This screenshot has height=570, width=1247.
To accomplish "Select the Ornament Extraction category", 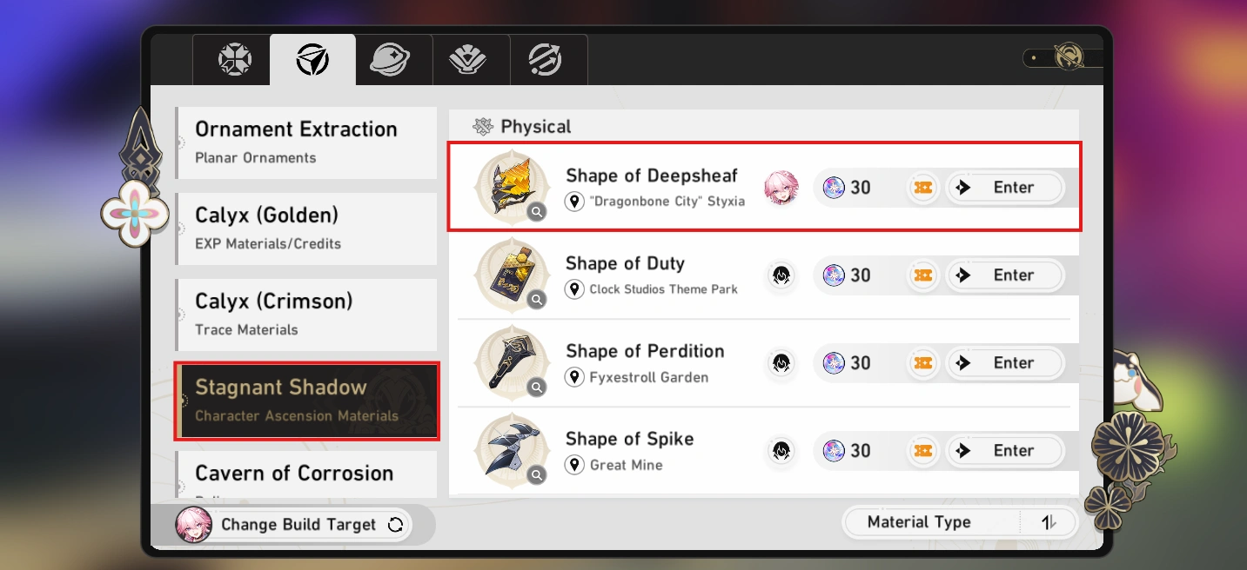I will (x=306, y=142).
